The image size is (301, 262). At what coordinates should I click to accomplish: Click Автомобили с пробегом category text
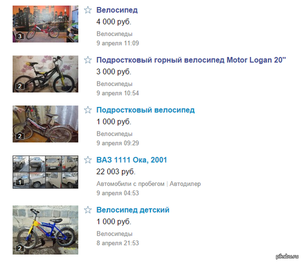click(x=130, y=184)
